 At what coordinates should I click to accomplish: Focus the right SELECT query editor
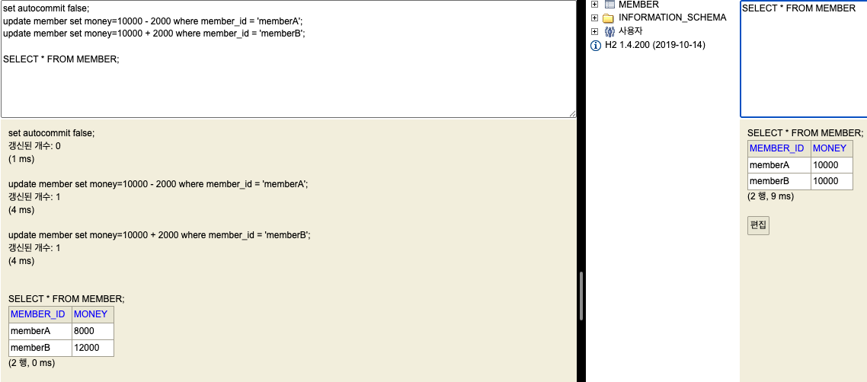coord(804,59)
